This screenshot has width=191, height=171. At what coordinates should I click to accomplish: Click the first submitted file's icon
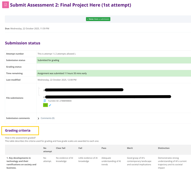point(44,90)
